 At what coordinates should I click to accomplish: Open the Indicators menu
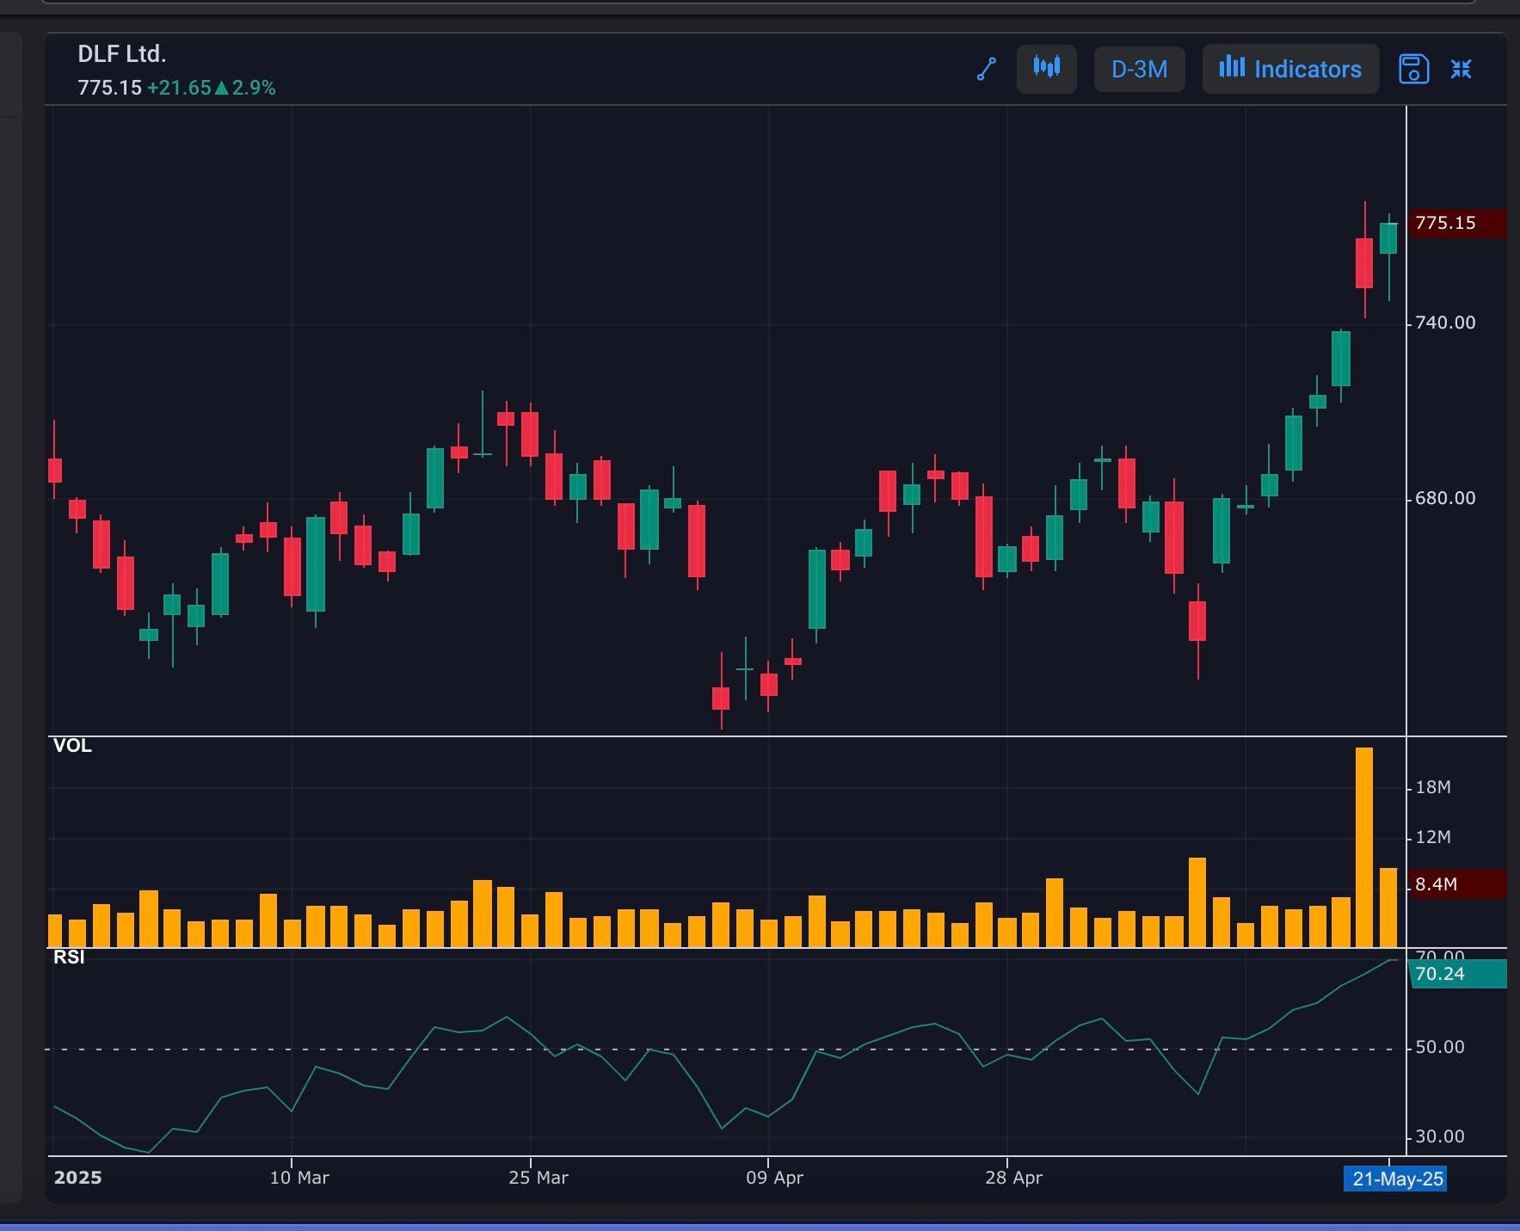coord(1291,69)
